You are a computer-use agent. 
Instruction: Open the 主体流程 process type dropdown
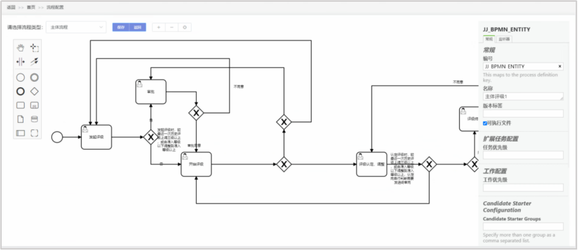click(x=76, y=27)
